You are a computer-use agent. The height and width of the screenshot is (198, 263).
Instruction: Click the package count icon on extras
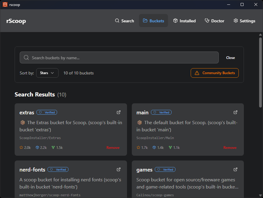click(37, 147)
